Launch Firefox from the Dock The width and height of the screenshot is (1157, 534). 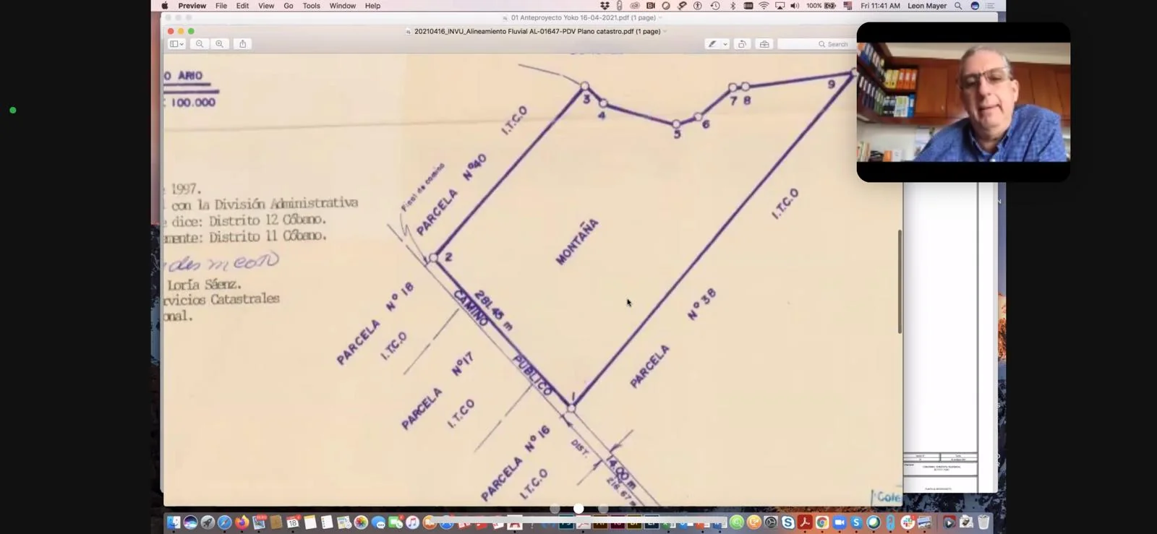(x=242, y=522)
